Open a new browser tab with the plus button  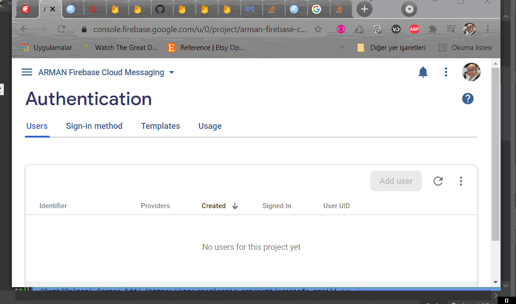pos(364,9)
